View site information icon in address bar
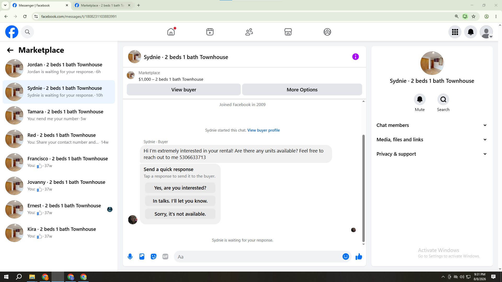This screenshot has height=282, width=502. [36, 16]
